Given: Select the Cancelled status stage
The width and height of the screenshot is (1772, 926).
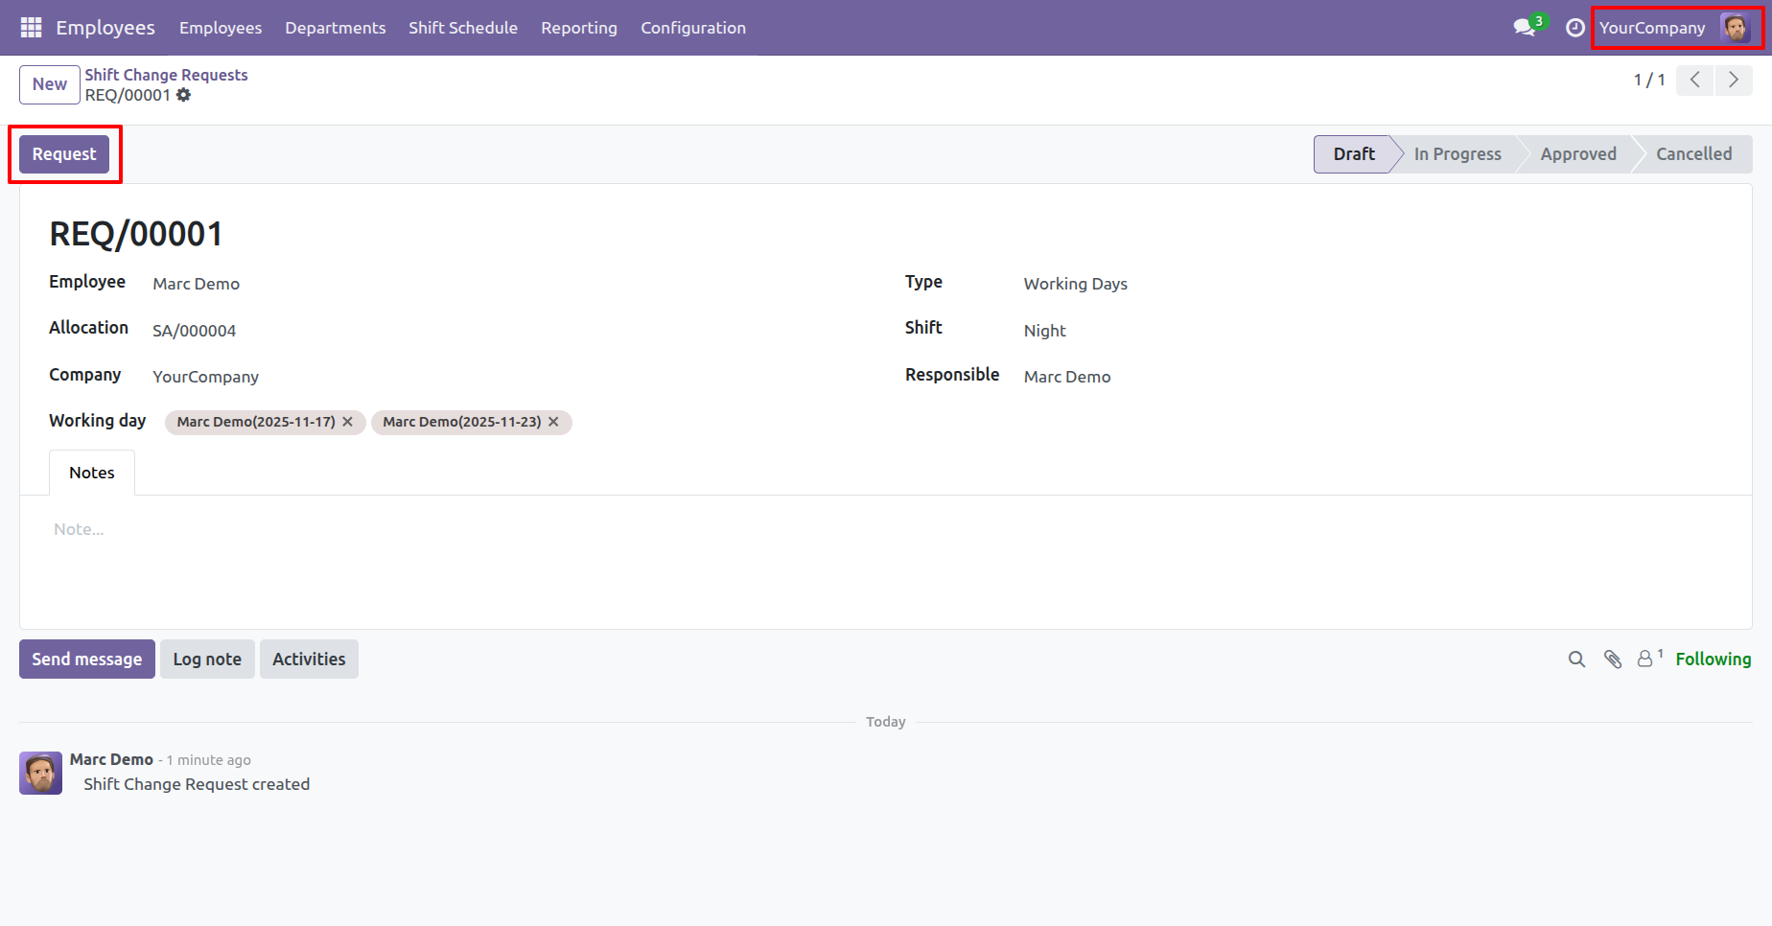Looking at the screenshot, I should tap(1694, 154).
